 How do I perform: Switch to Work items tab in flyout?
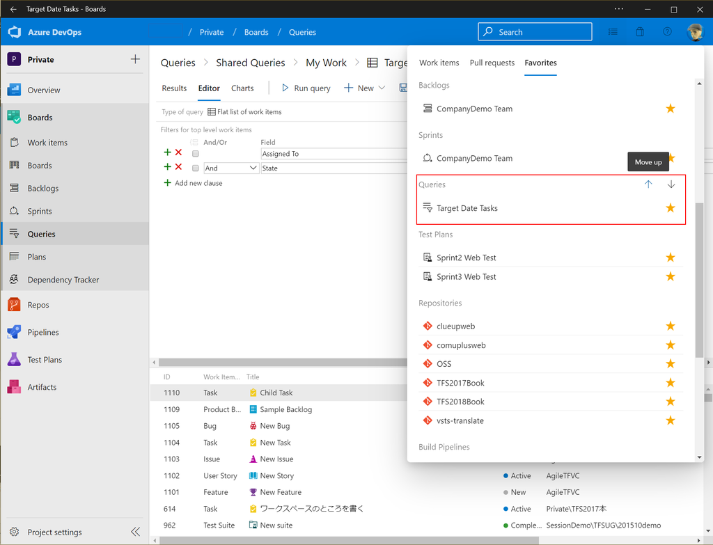(x=439, y=63)
